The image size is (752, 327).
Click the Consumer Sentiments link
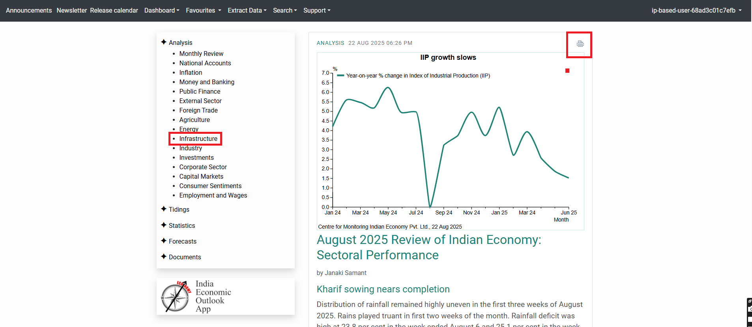pos(210,186)
